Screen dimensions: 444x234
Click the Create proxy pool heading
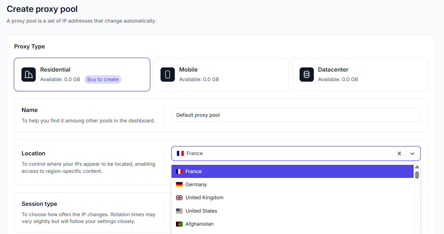(42, 9)
